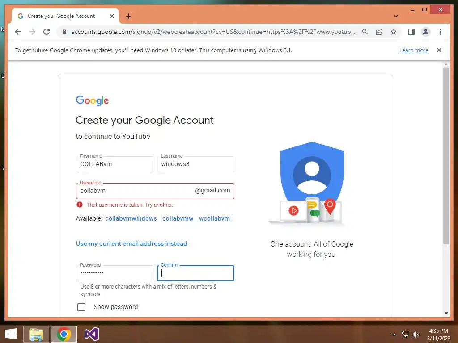Focus the Password field

click(114, 273)
